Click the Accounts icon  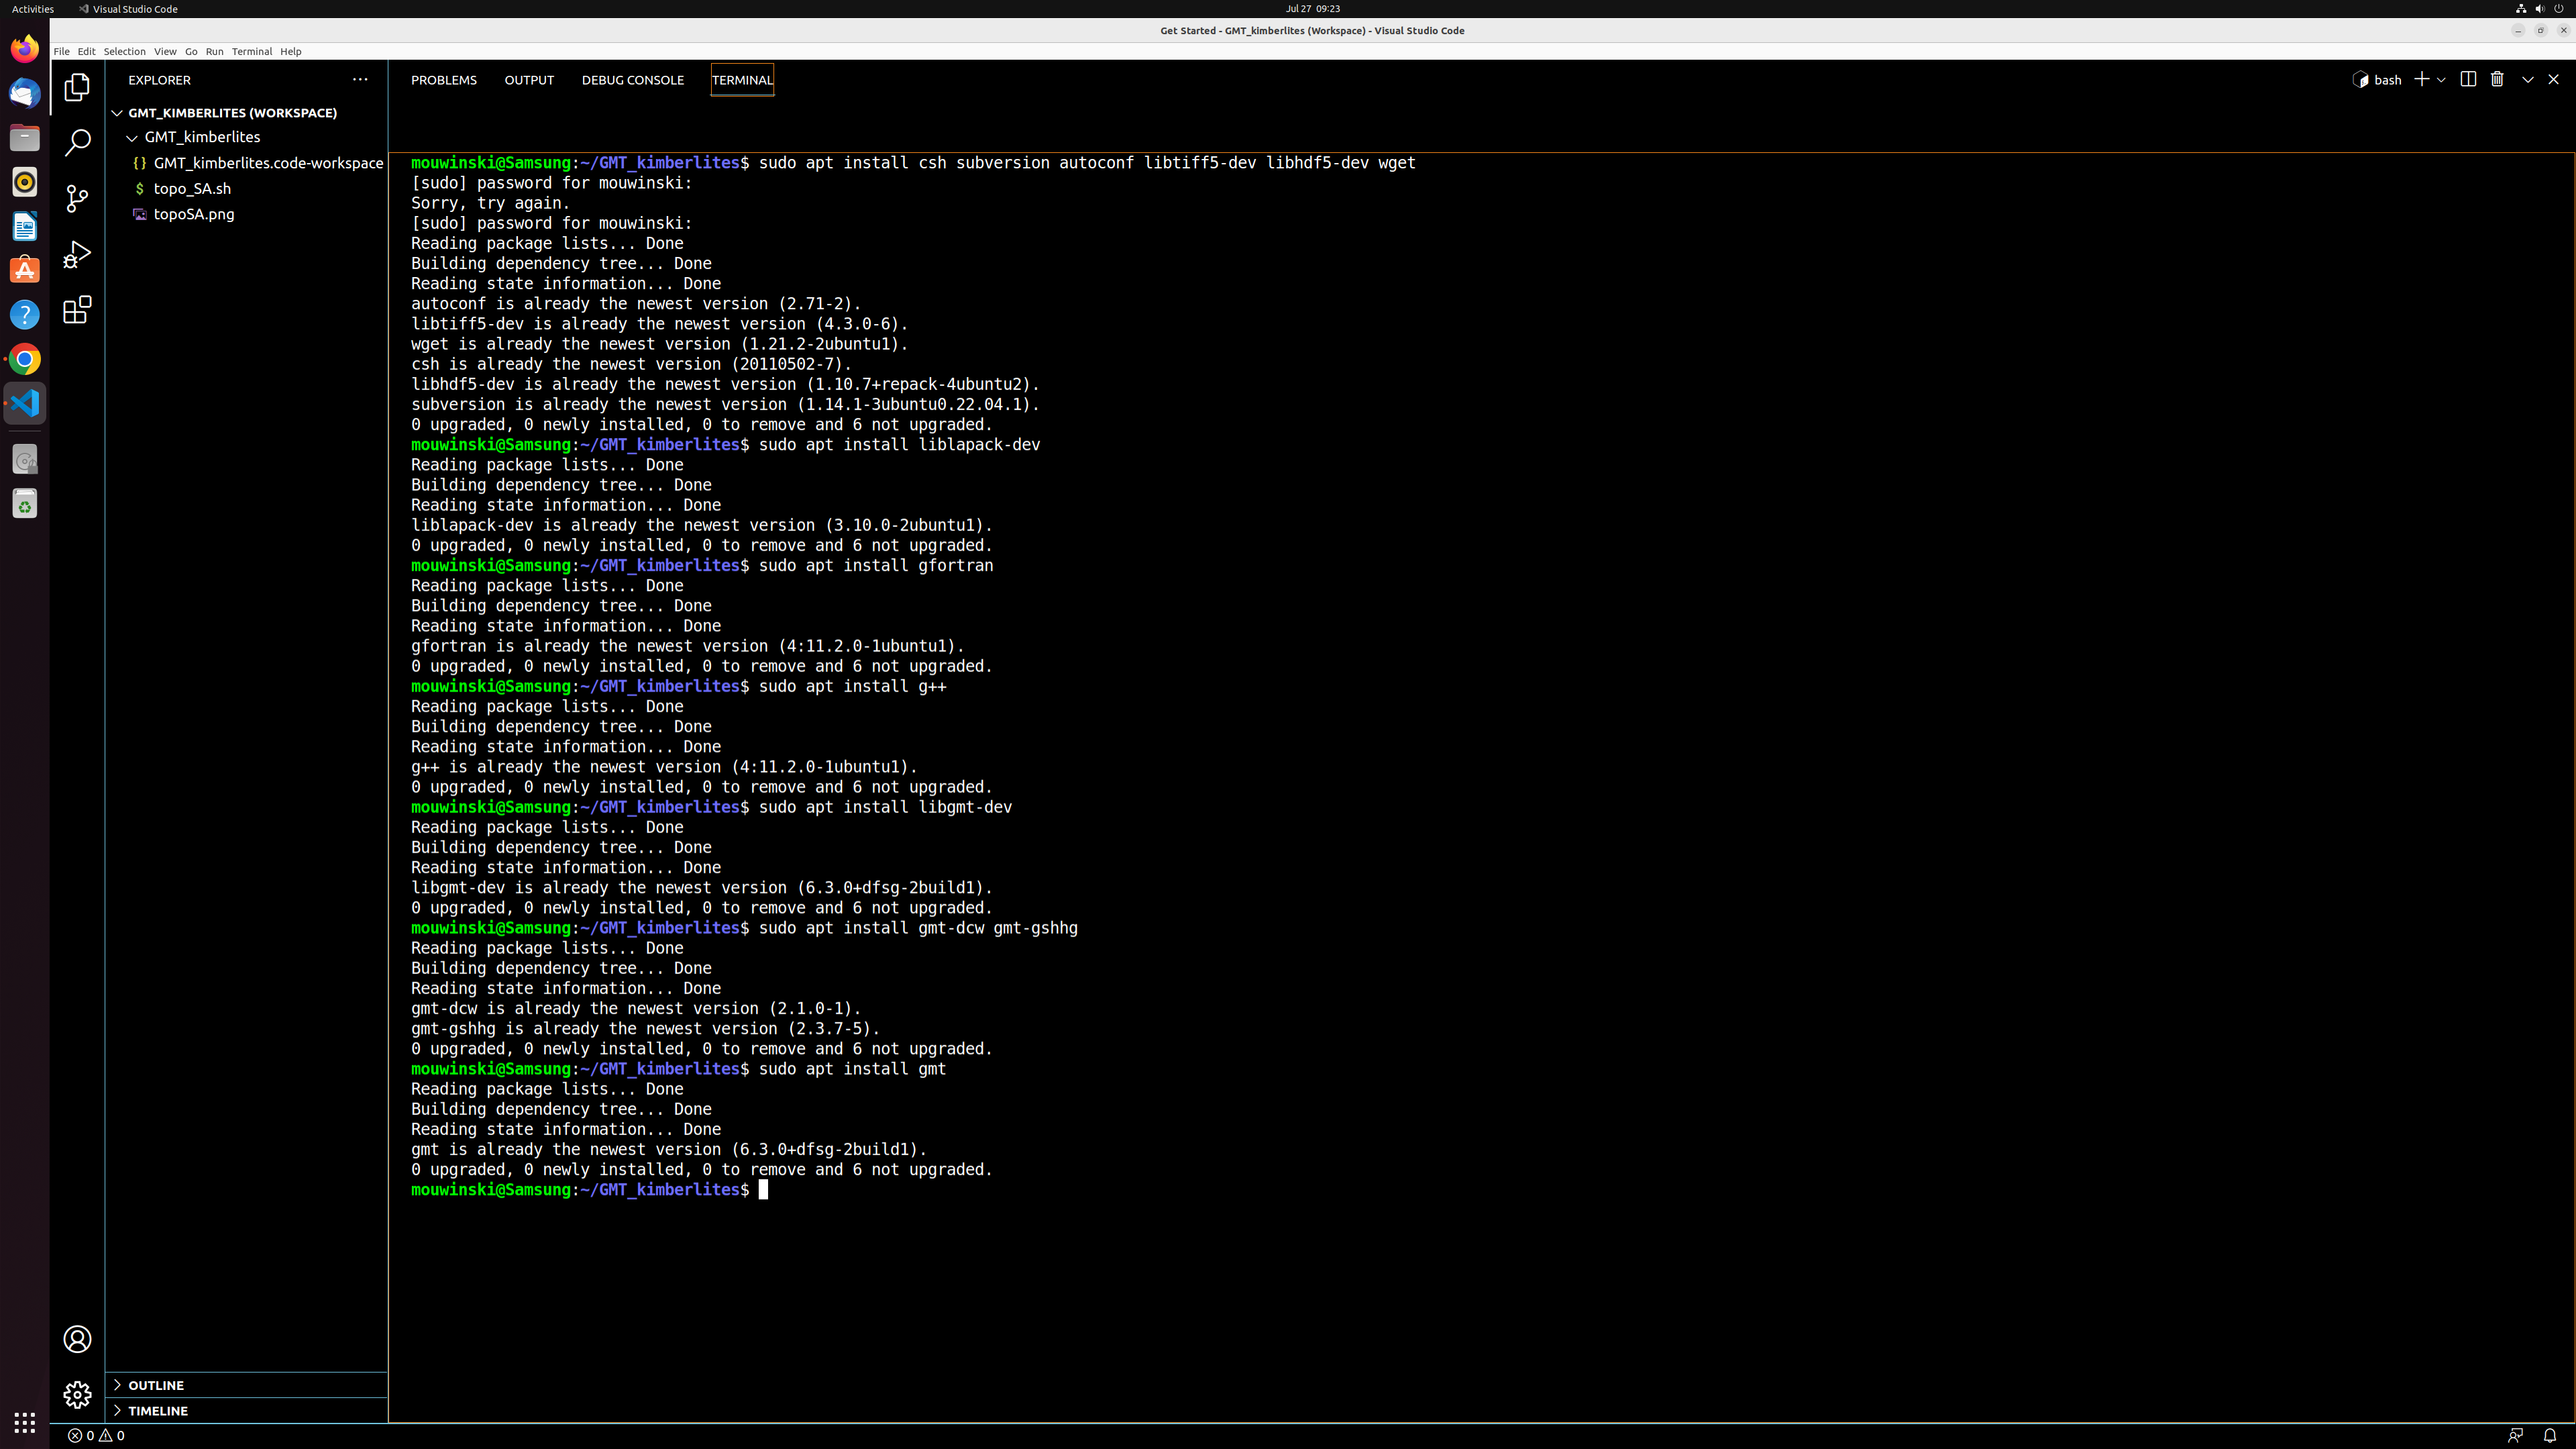click(77, 1339)
